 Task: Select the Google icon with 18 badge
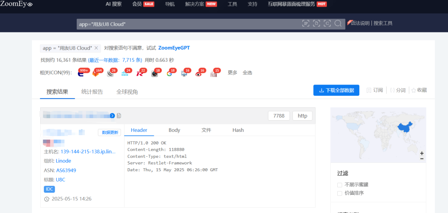tap(169, 73)
